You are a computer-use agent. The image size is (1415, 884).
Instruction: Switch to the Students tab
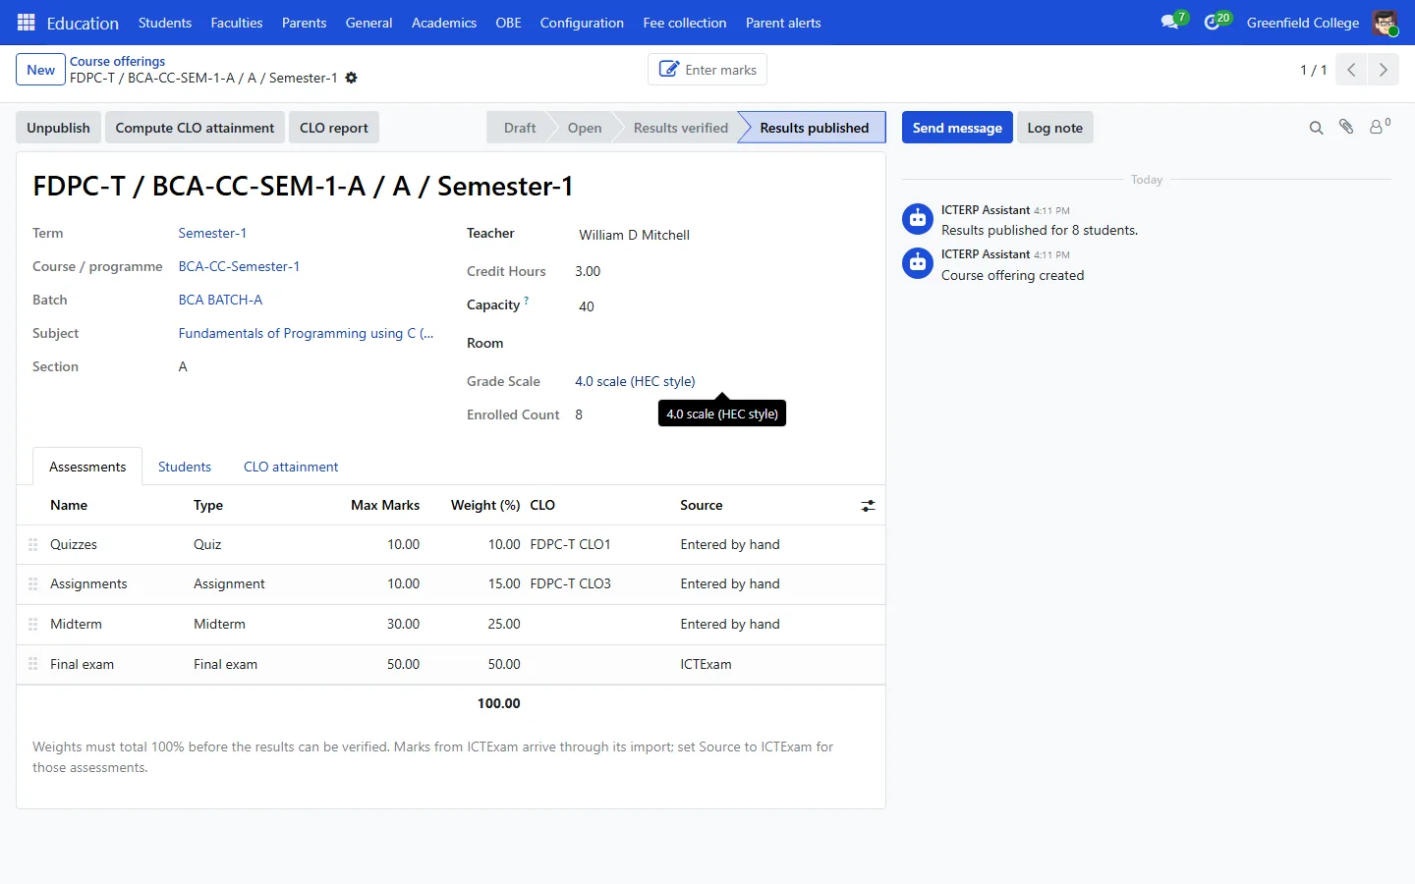coord(185,467)
